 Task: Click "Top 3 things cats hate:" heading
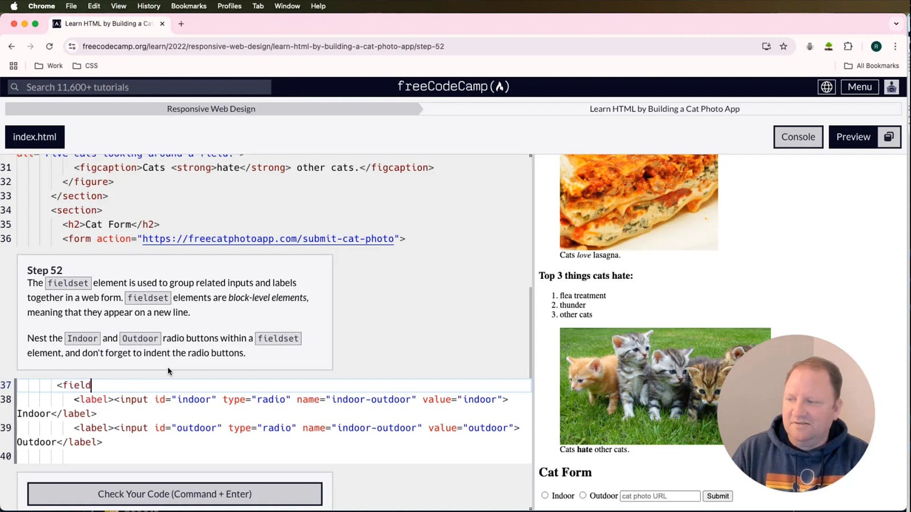pyautogui.click(x=586, y=275)
